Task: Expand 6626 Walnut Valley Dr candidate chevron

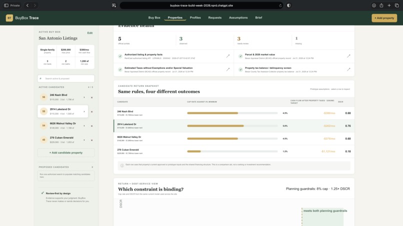Action: pyautogui.click(x=84, y=126)
